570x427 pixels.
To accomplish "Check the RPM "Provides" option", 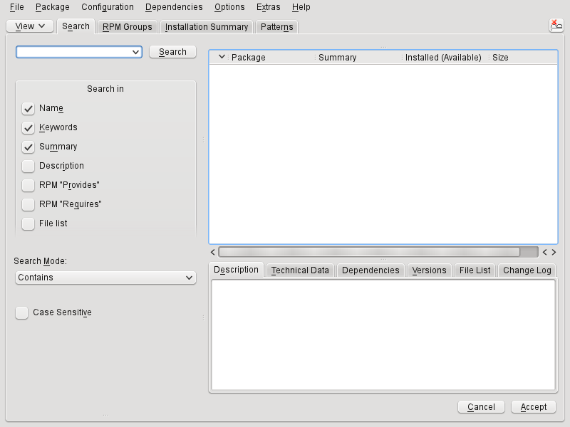I will (x=28, y=185).
